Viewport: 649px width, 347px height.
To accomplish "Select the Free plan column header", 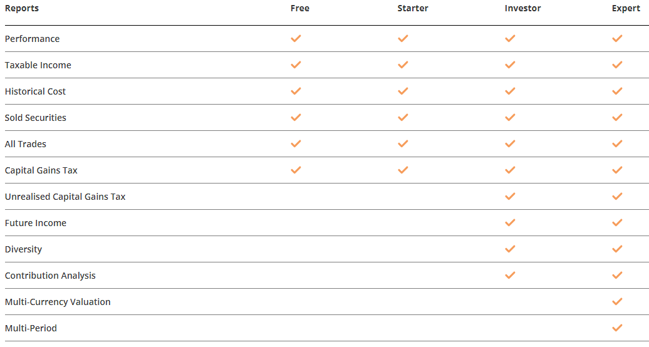I will [x=299, y=8].
